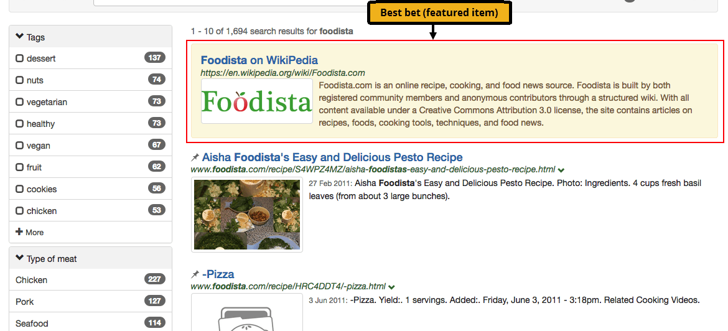Check the dessert tag checkbox
The height and width of the screenshot is (331, 728).
pos(20,58)
